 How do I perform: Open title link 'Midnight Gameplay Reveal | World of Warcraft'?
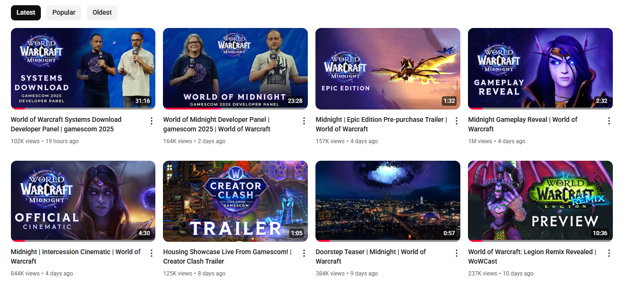click(x=523, y=124)
